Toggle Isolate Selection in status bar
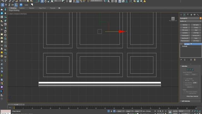The image size is (202, 114). (x=109, y=111)
